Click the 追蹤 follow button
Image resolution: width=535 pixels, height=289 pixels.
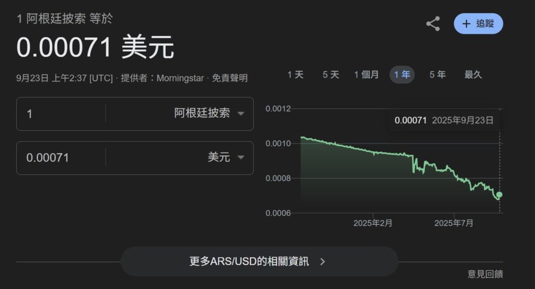pos(478,24)
